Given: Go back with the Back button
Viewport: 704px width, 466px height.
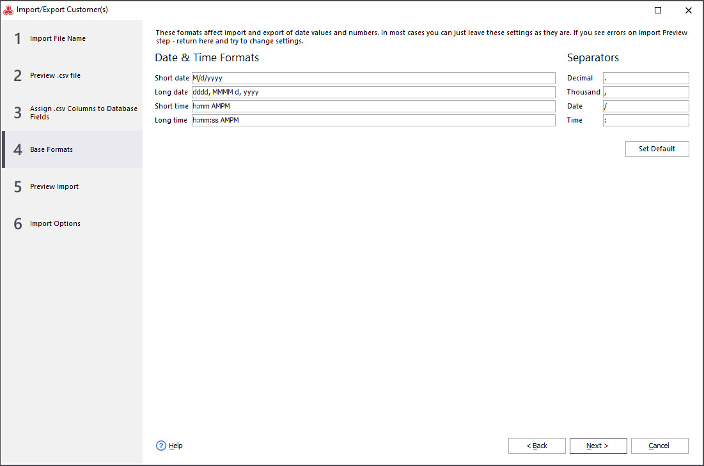Looking at the screenshot, I should pyautogui.click(x=536, y=446).
